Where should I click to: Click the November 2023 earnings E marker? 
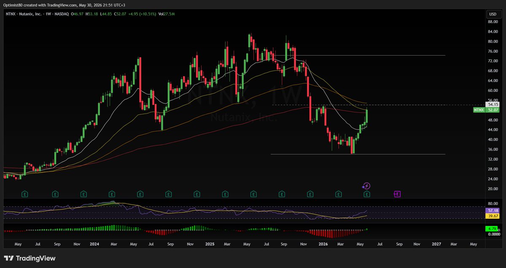click(x=83, y=194)
